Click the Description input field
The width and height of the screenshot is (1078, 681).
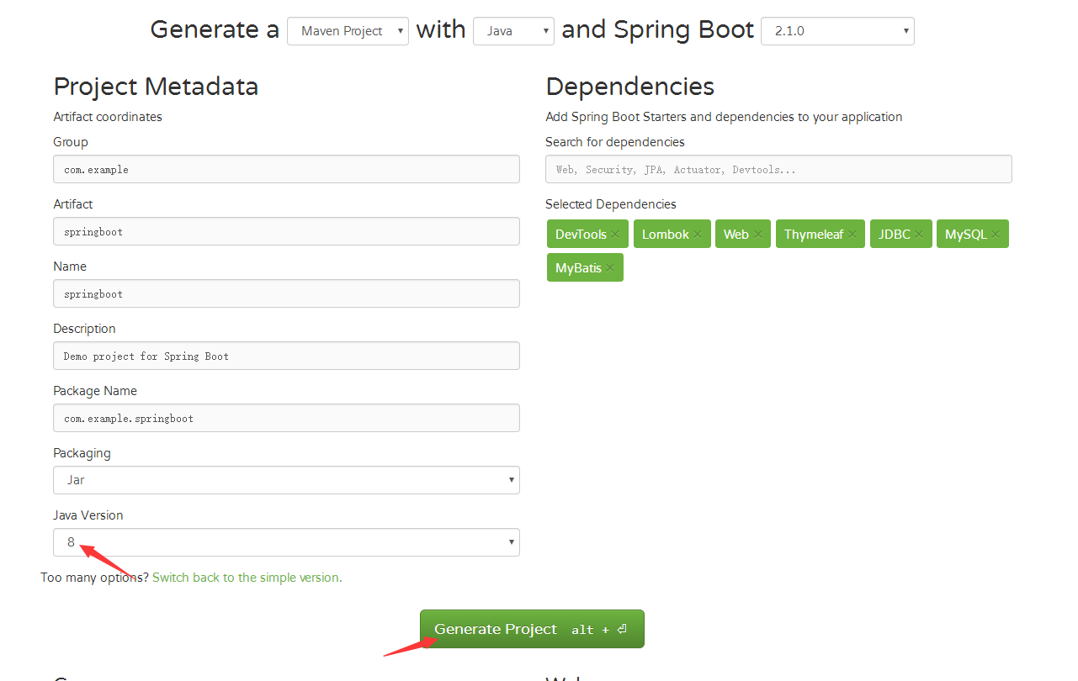[286, 355]
